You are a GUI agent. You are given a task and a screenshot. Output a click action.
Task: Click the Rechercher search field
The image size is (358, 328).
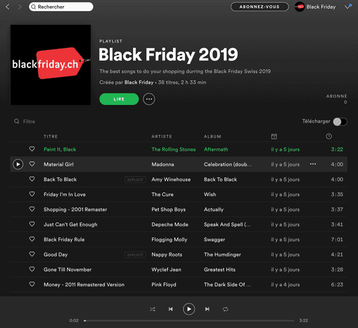point(61,7)
